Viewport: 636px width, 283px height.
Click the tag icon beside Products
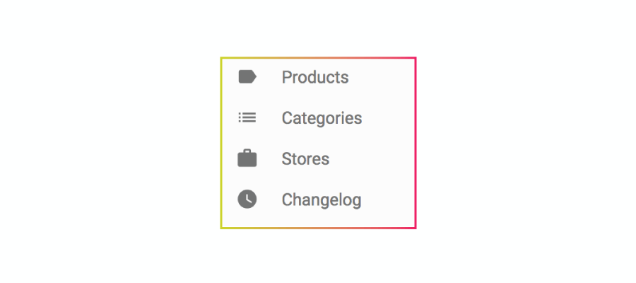click(x=247, y=76)
